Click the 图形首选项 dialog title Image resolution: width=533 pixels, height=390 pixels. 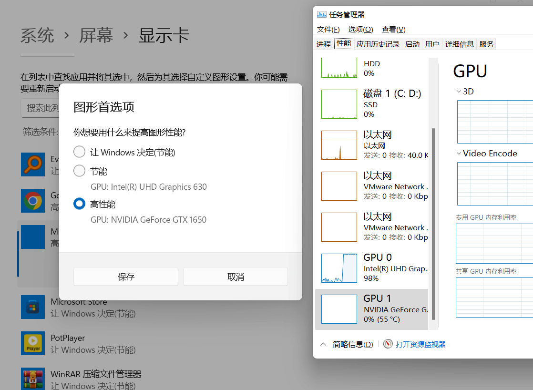pos(104,107)
